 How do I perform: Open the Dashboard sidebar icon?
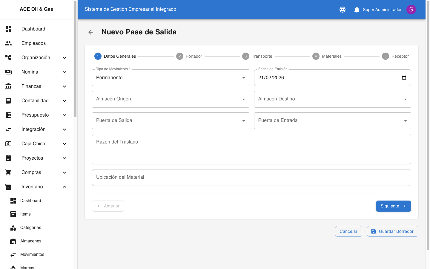tap(8, 29)
